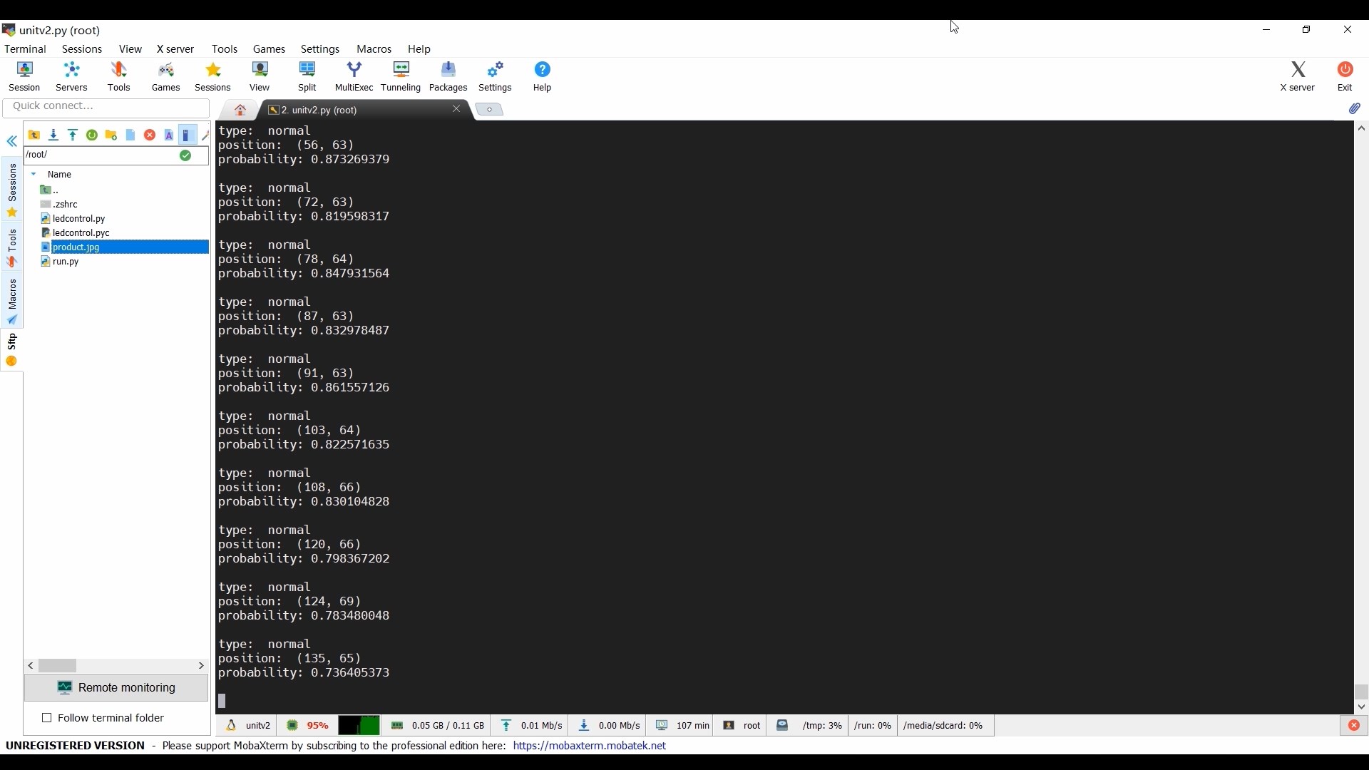Open the Terminal menu
Image resolution: width=1369 pixels, height=770 pixels.
(24, 48)
